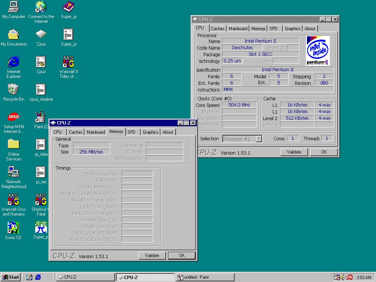Select the Cpuz chip application icon
Screen dimensions: 376x282
coord(41,37)
